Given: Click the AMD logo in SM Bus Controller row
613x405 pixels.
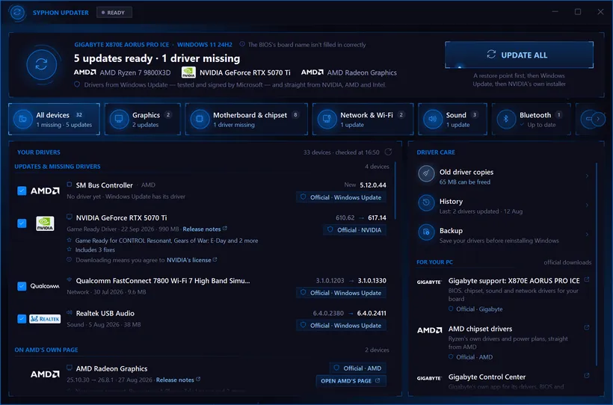Looking at the screenshot, I should (x=45, y=191).
